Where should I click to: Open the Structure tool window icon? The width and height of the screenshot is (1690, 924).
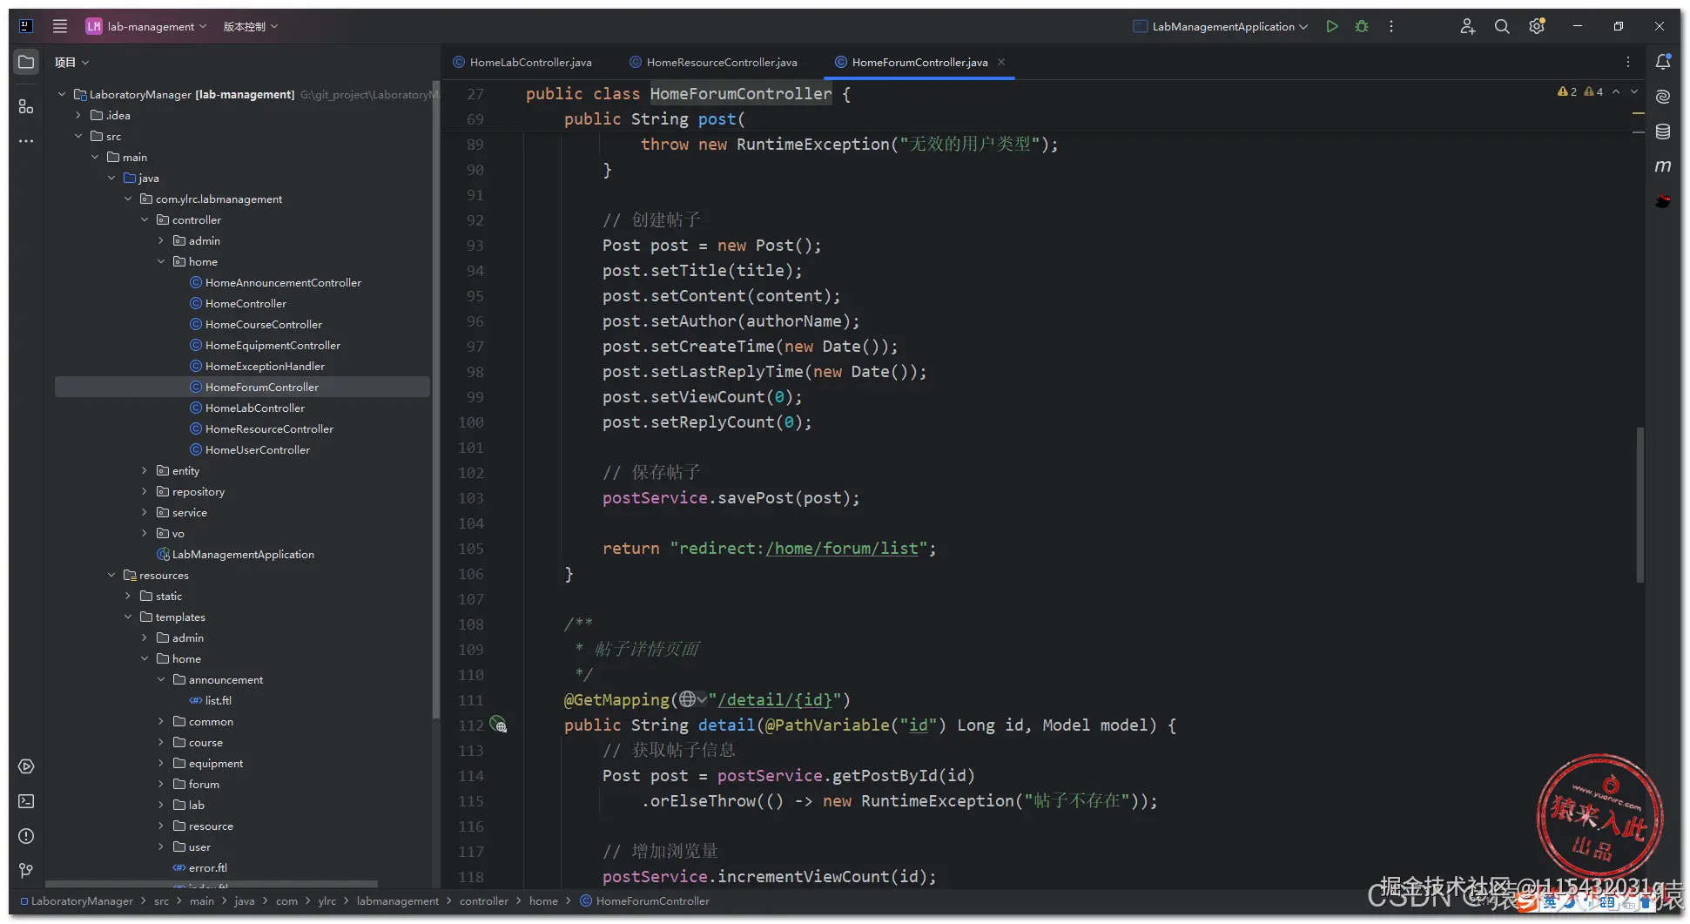[x=26, y=106]
